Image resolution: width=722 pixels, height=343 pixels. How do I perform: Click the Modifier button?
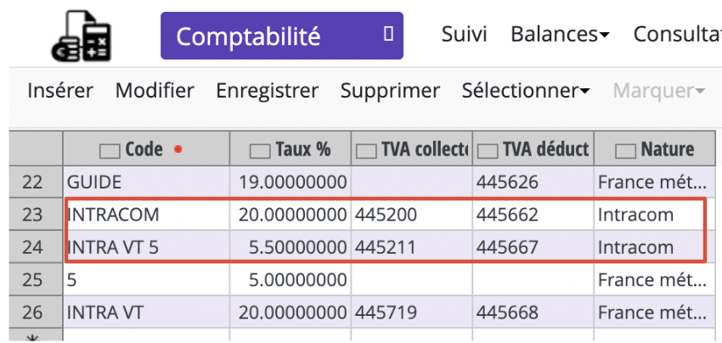155,91
